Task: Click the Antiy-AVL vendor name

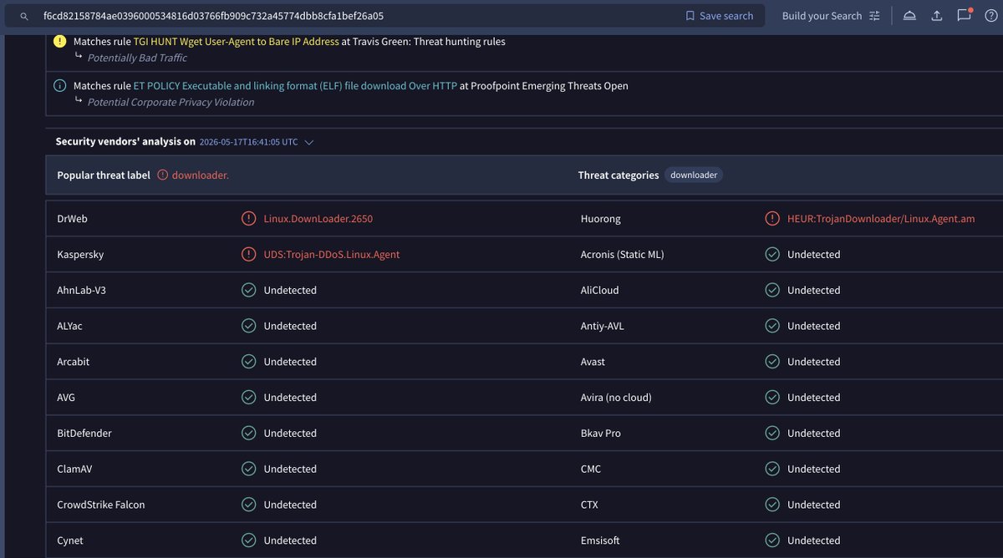Action: (603, 326)
